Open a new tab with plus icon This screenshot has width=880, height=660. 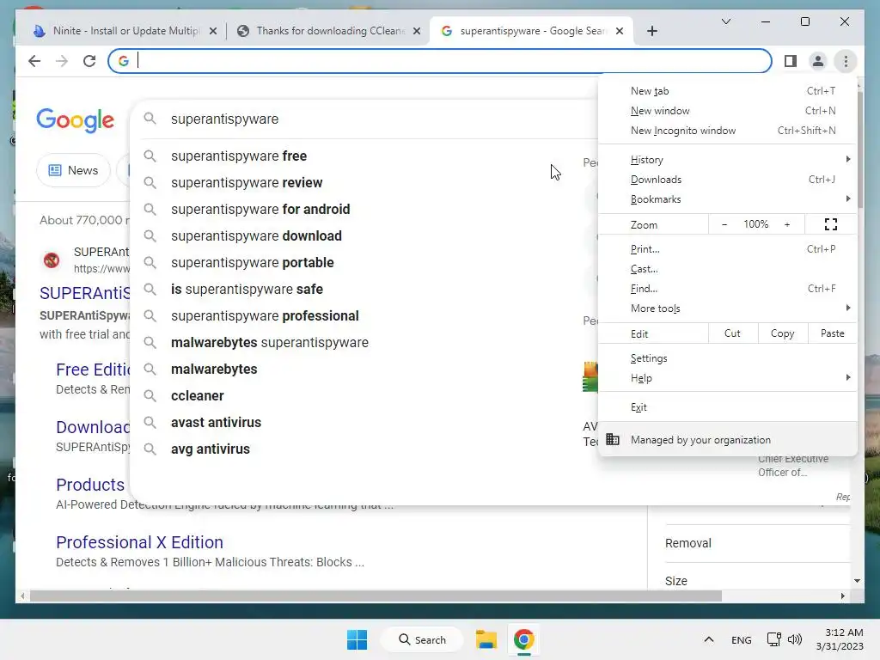(651, 31)
